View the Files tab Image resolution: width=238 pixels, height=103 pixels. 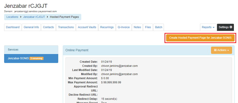148,27
